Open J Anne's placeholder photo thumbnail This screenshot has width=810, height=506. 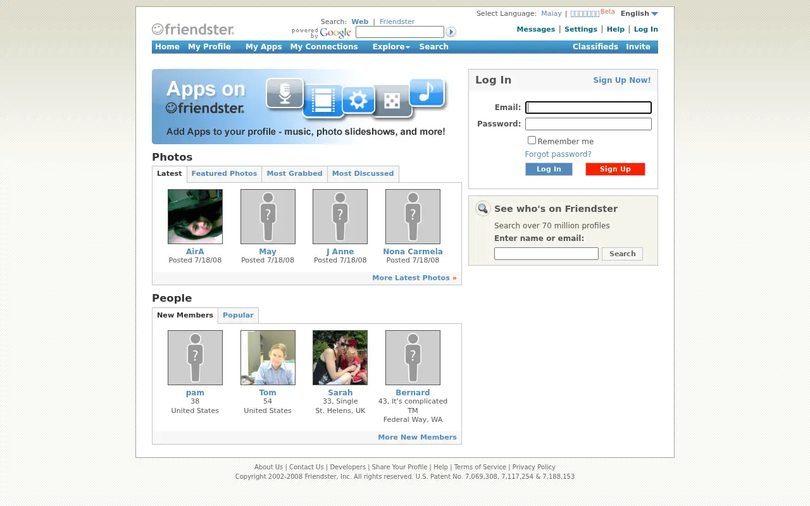(x=340, y=216)
